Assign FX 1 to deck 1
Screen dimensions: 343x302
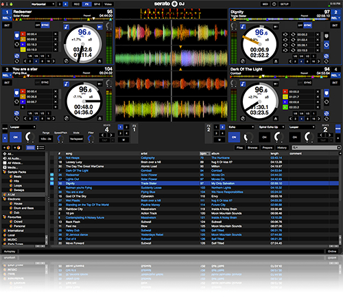(121, 127)
